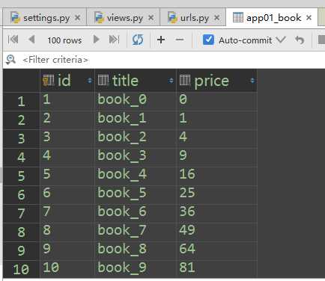Close the views.py tab
This screenshot has height=281, width=325.
pos(151,18)
